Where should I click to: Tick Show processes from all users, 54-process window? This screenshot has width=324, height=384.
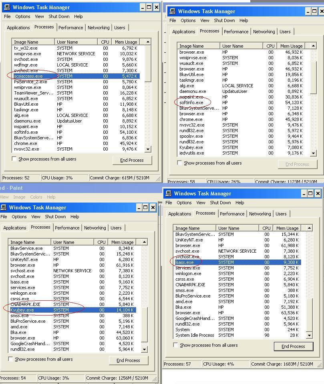click(10, 359)
